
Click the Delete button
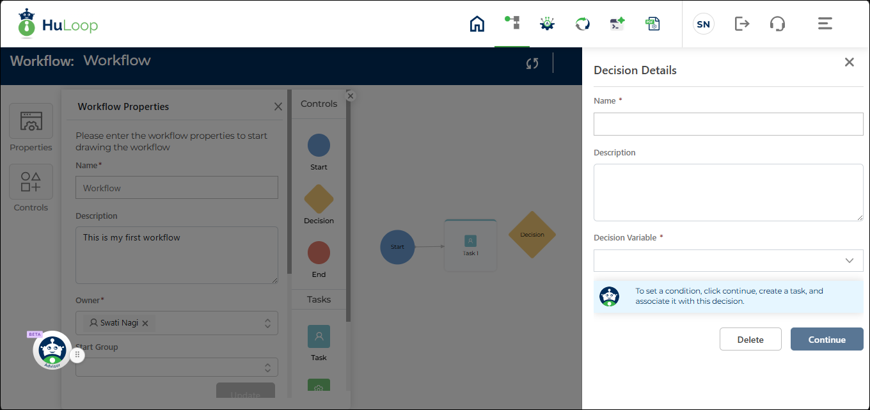click(750, 339)
